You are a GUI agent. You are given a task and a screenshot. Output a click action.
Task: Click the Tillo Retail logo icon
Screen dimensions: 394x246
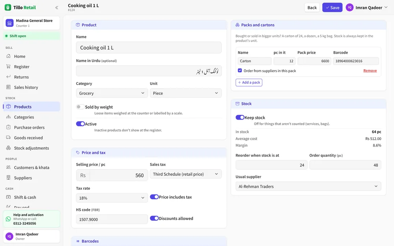pos(8,7)
